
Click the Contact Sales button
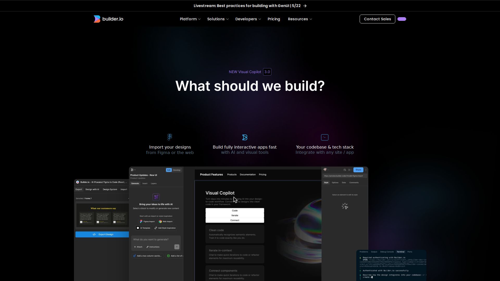[377, 19]
